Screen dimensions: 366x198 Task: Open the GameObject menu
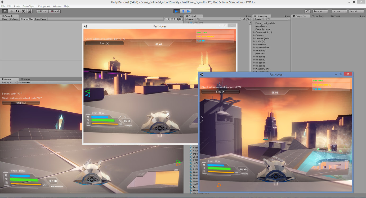[29, 6]
